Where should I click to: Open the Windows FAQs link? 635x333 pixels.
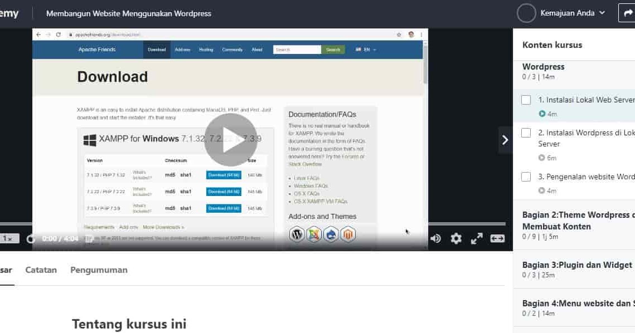(x=311, y=186)
